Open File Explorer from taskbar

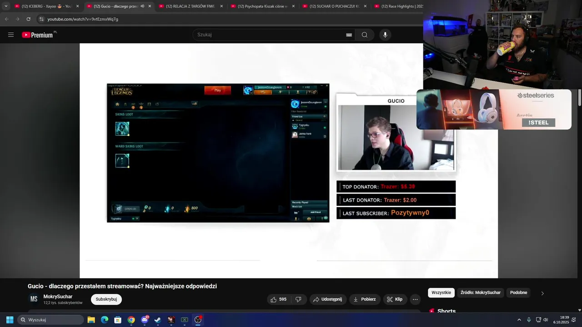click(x=91, y=320)
